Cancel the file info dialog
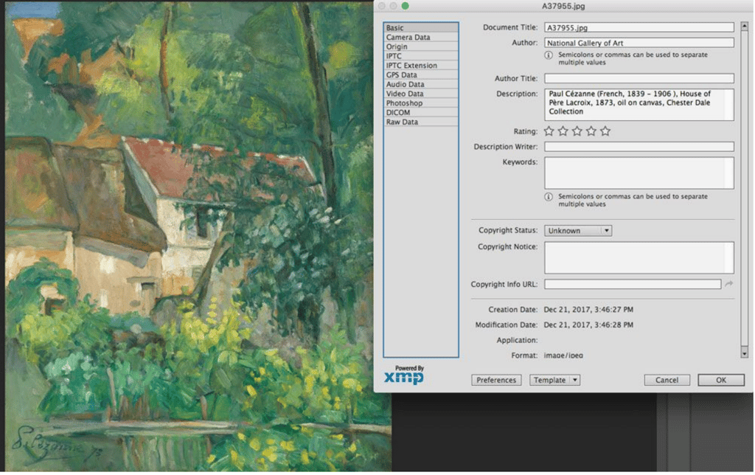755x475 pixels. click(667, 380)
